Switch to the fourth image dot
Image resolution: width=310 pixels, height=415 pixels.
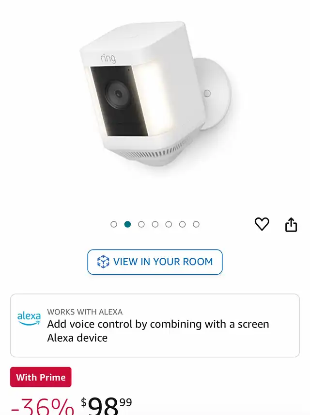[155, 224]
